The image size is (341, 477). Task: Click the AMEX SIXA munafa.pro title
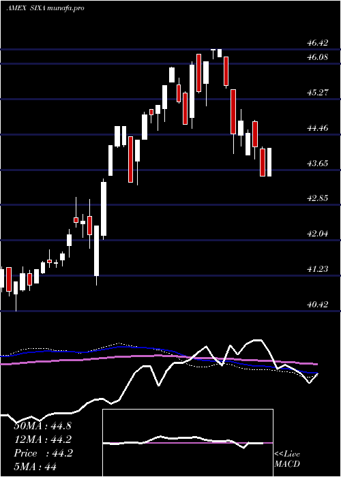coord(45,8)
